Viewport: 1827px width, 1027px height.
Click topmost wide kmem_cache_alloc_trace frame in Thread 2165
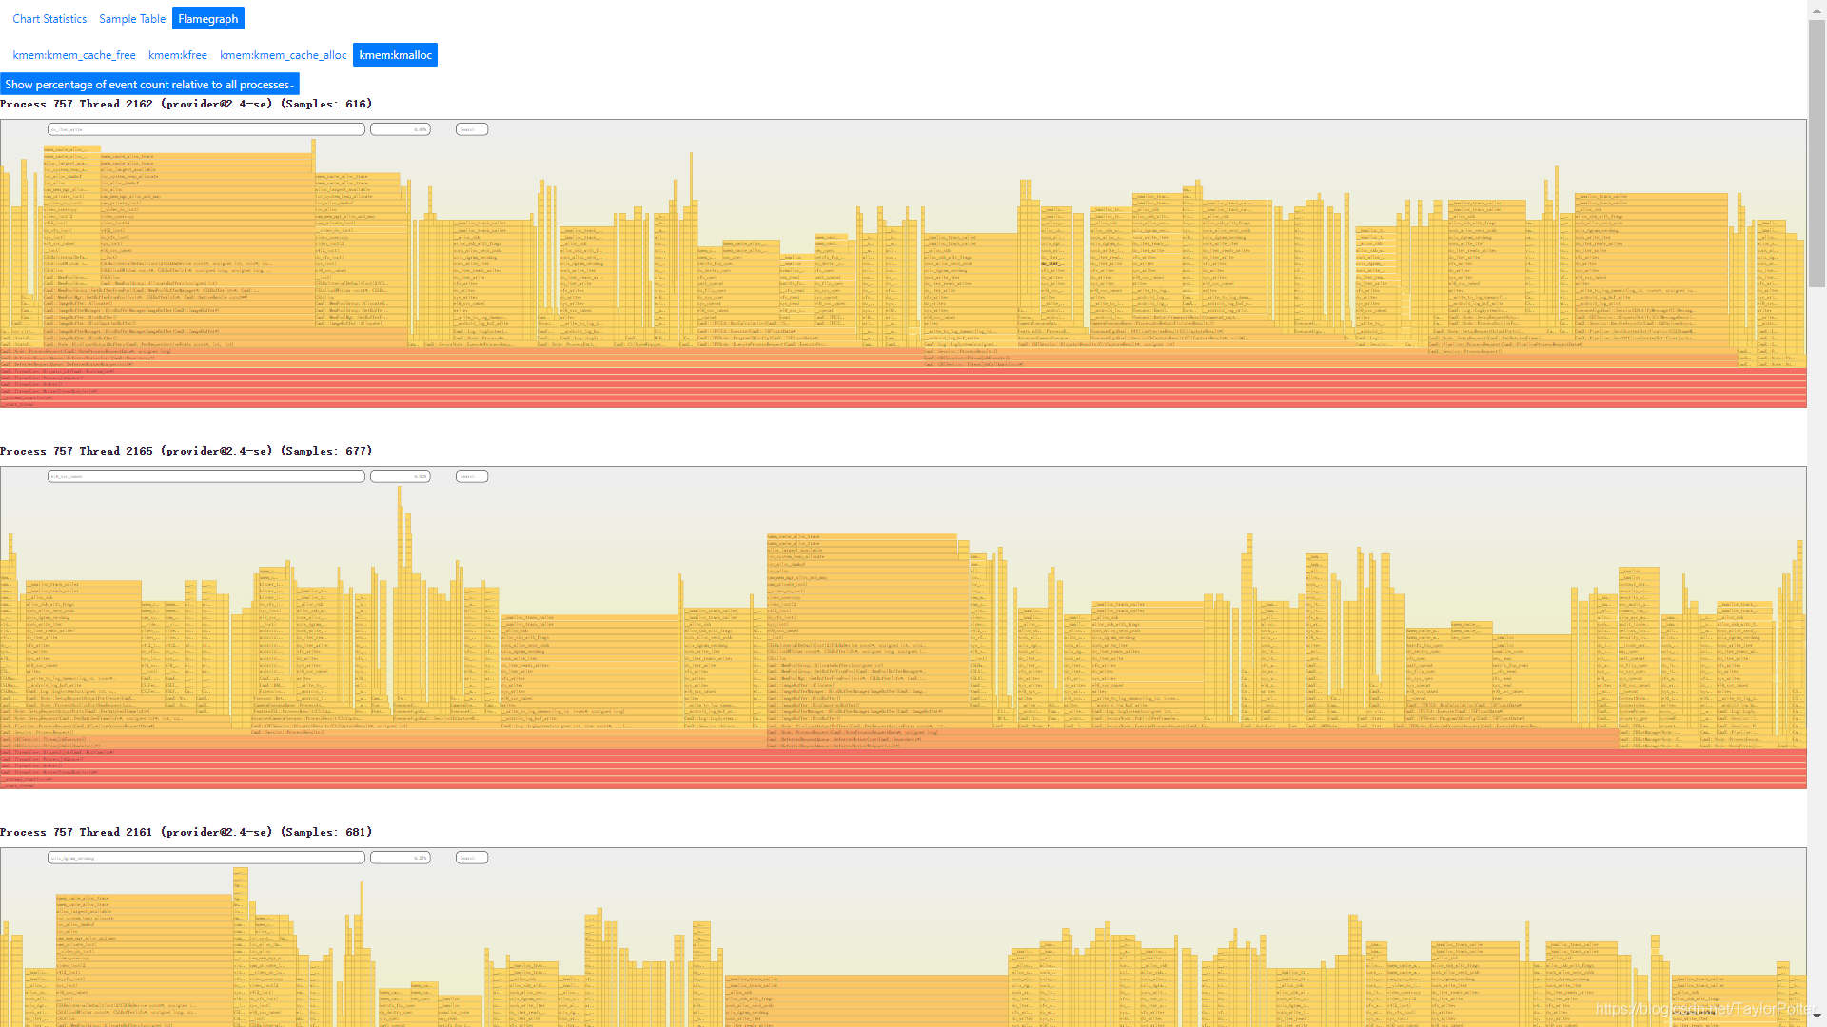coord(861,537)
